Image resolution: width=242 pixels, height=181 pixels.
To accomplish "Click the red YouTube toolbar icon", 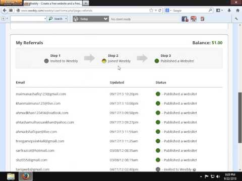I will [x=194, y=19].
